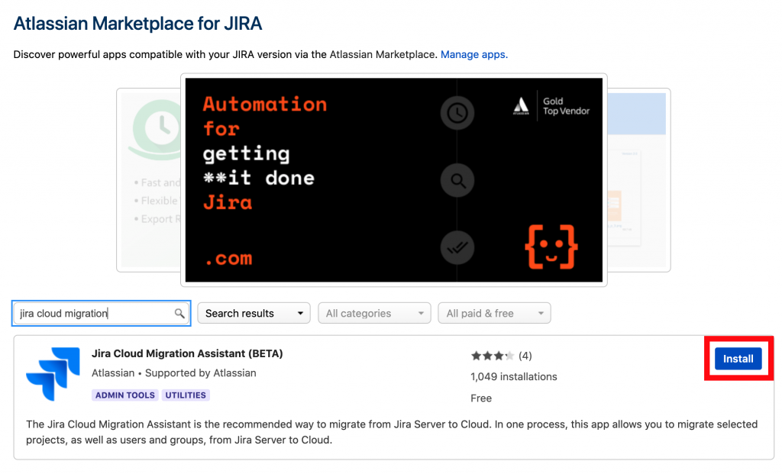
Task: Open the All categories dropdown
Action: 374,313
